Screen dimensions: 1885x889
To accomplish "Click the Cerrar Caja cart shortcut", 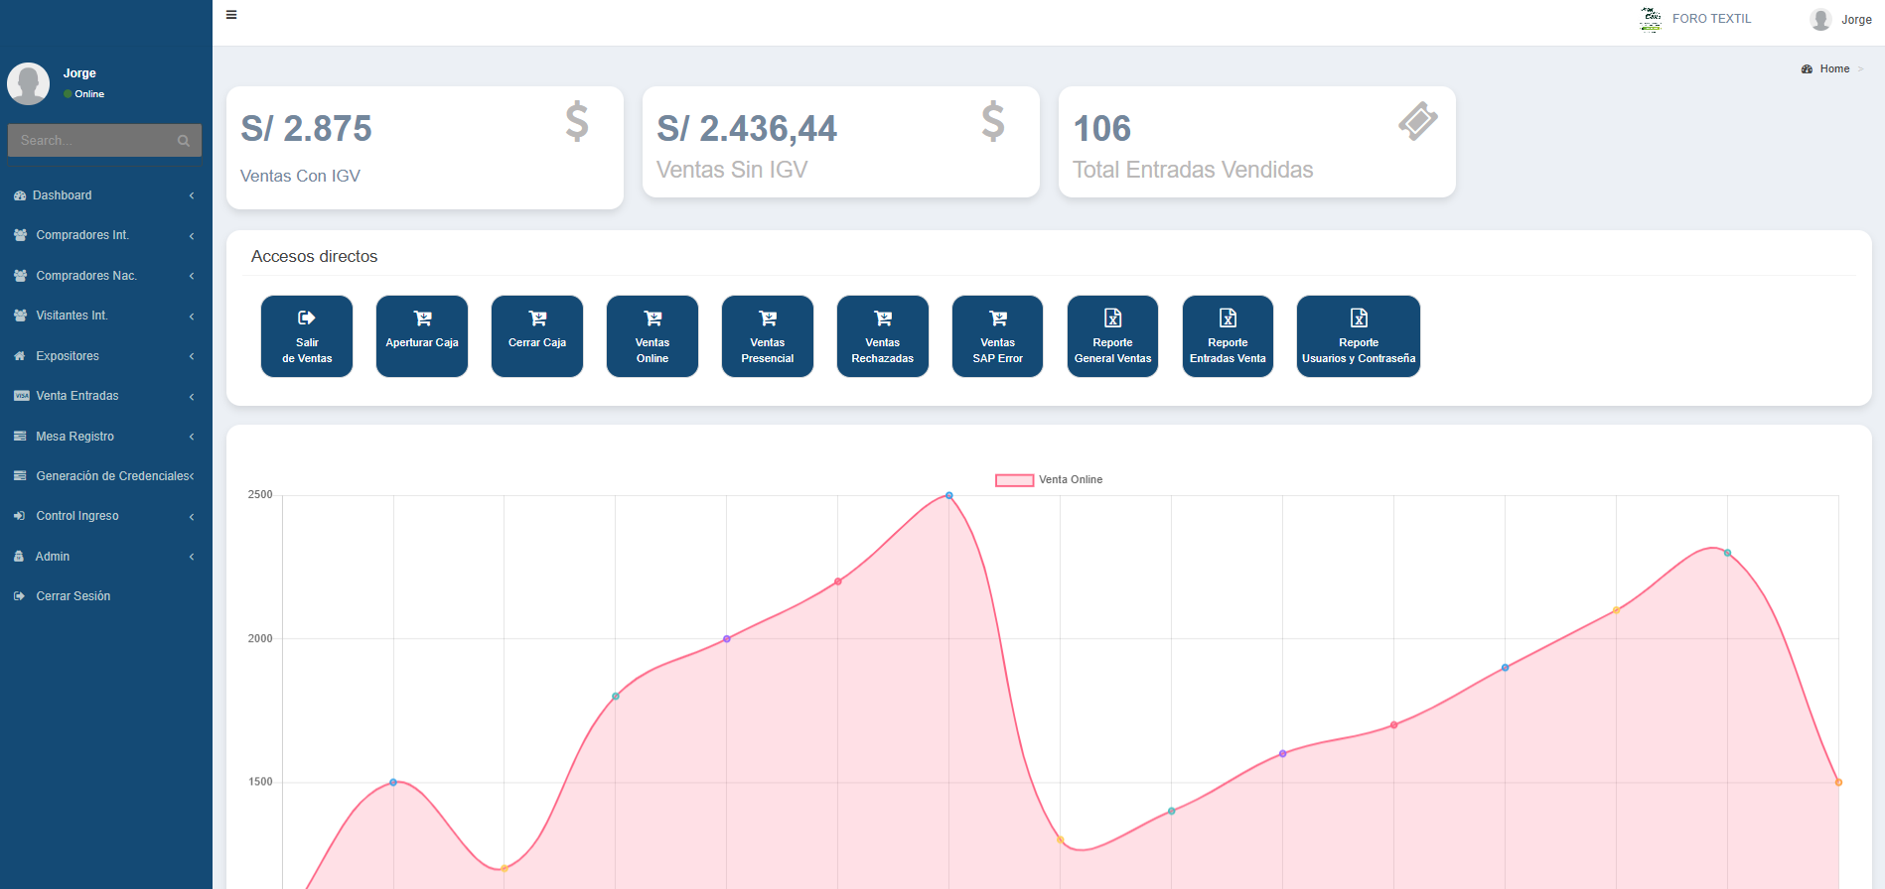I will tap(537, 335).
